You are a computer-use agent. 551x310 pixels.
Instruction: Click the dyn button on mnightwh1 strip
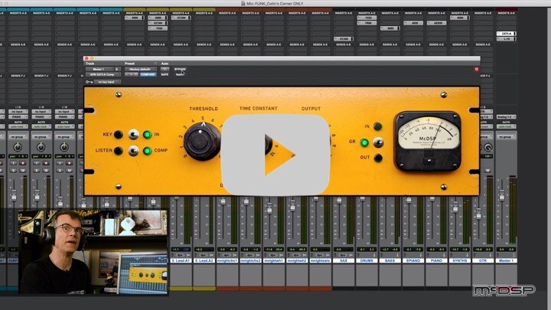pyautogui.click(x=273, y=255)
